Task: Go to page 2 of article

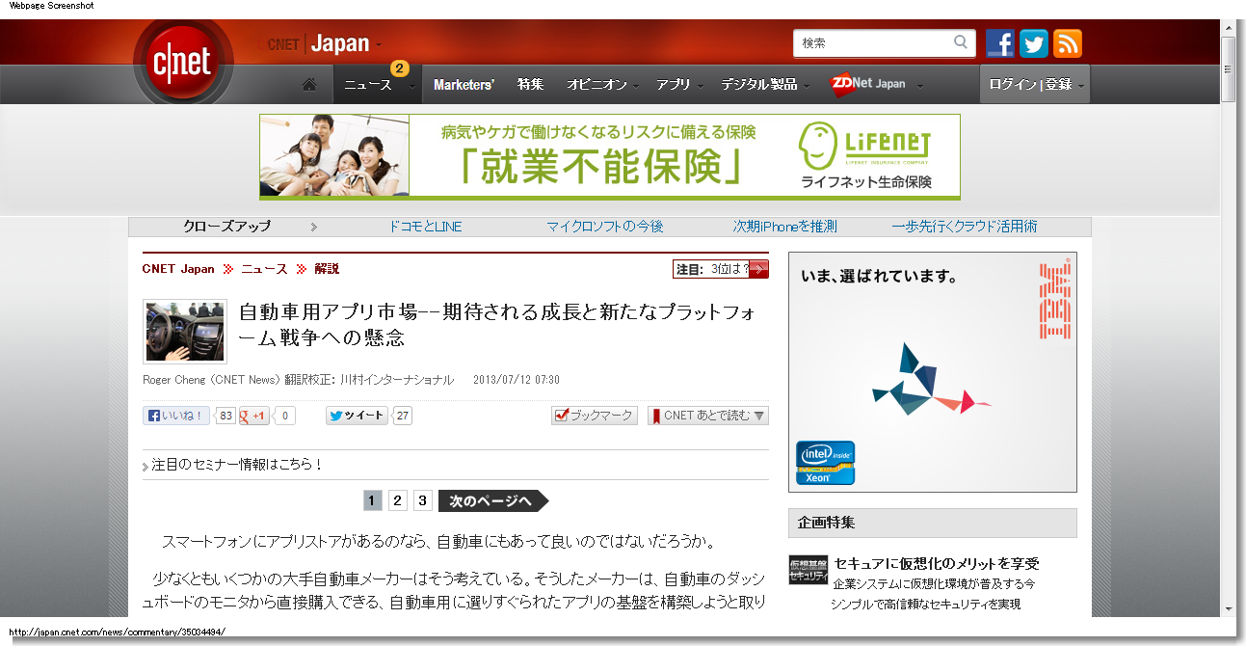Action: click(398, 500)
